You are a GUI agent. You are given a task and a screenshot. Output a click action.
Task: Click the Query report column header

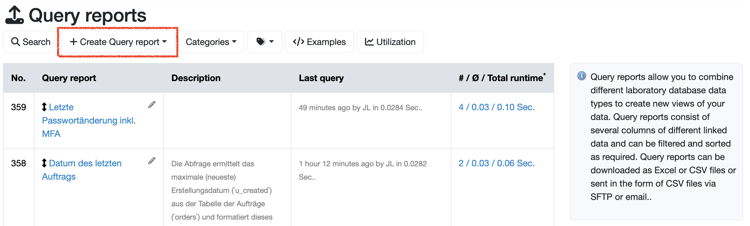click(69, 78)
